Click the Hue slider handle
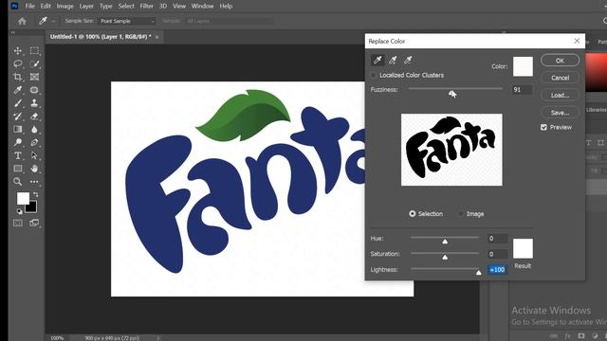607x341 pixels. (x=445, y=242)
